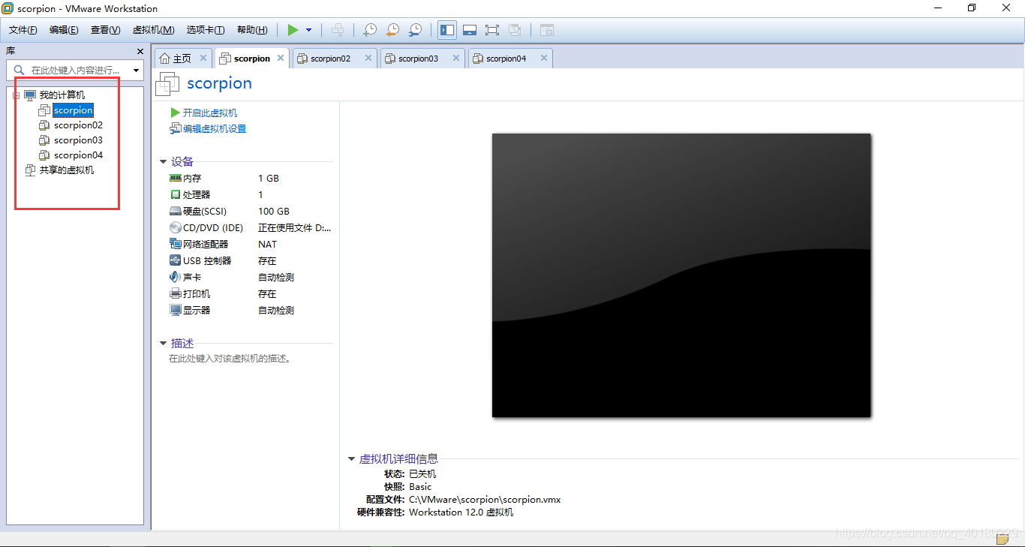The width and height of the screenshot is (1025, 547).
Task: Click the console view toolbar icon
Action: pos(547,30)
